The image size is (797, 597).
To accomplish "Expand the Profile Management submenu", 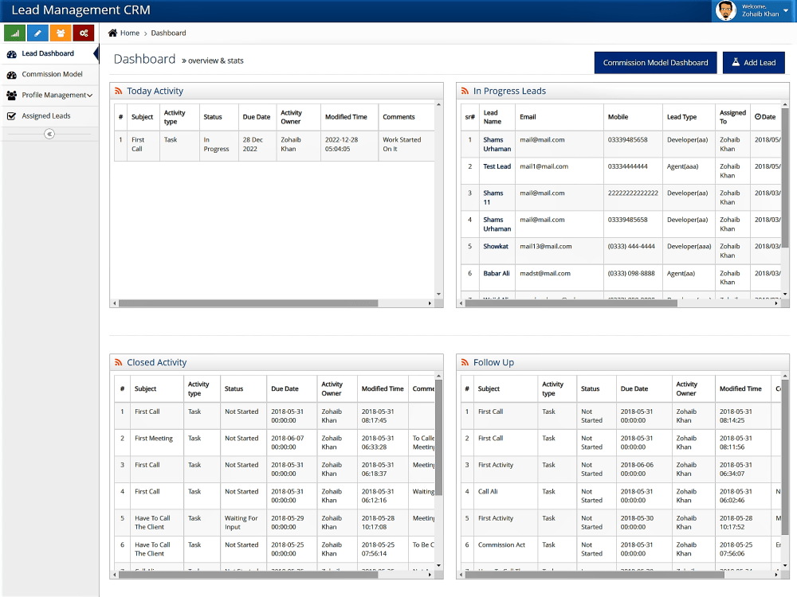I will coord(89,96).
